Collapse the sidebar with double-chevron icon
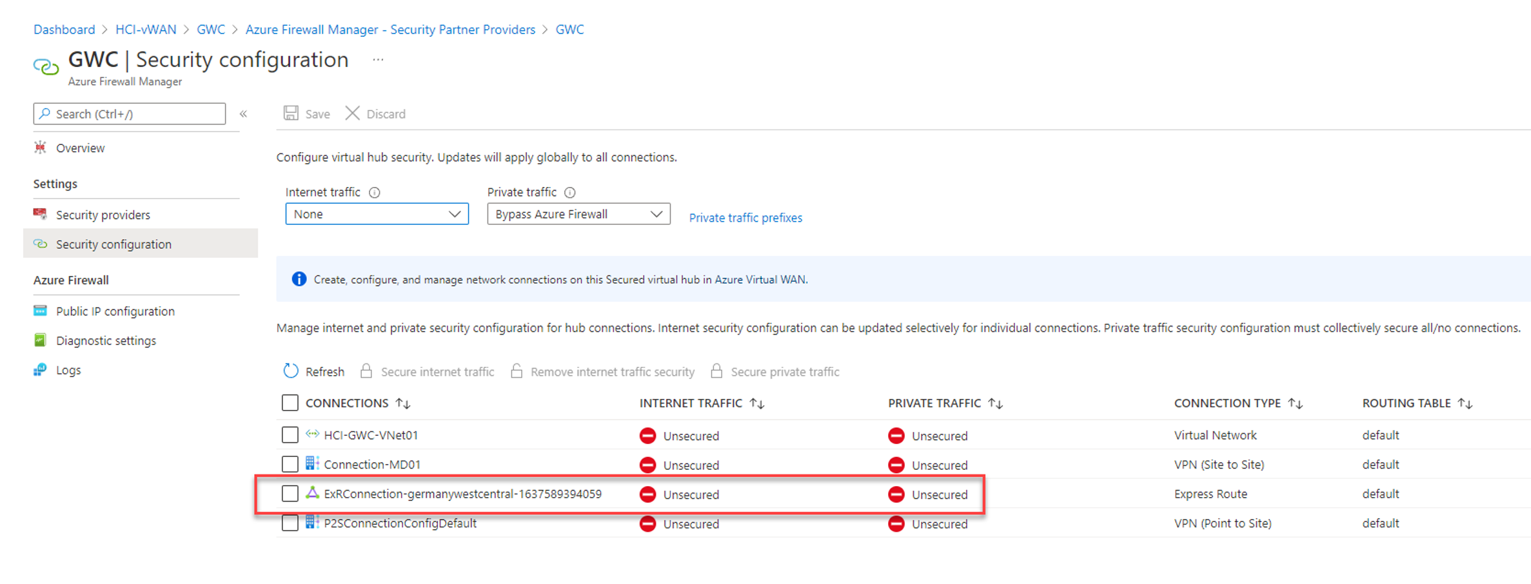The image size is (1531, 584). click(x=244, y=114)
